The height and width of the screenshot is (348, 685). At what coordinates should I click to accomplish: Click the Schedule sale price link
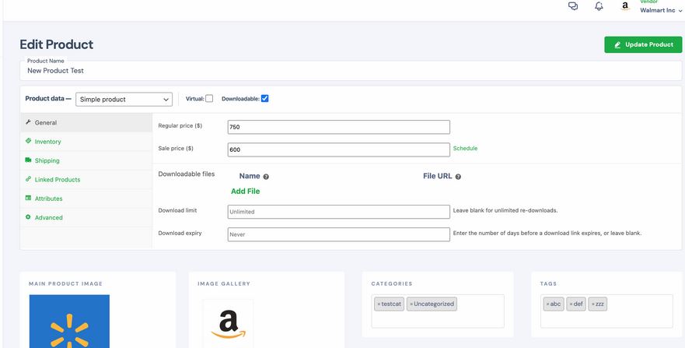point(465,149)
